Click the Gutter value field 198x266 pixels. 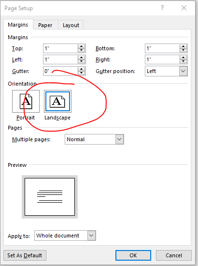coord(60,71)
